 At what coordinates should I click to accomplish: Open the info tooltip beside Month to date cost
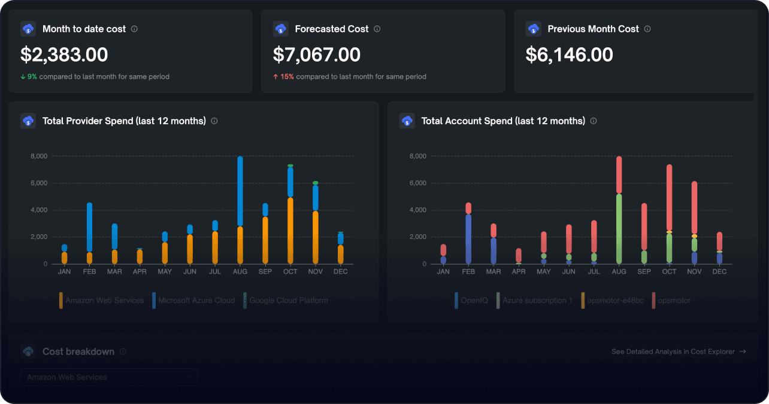[134, 29]
